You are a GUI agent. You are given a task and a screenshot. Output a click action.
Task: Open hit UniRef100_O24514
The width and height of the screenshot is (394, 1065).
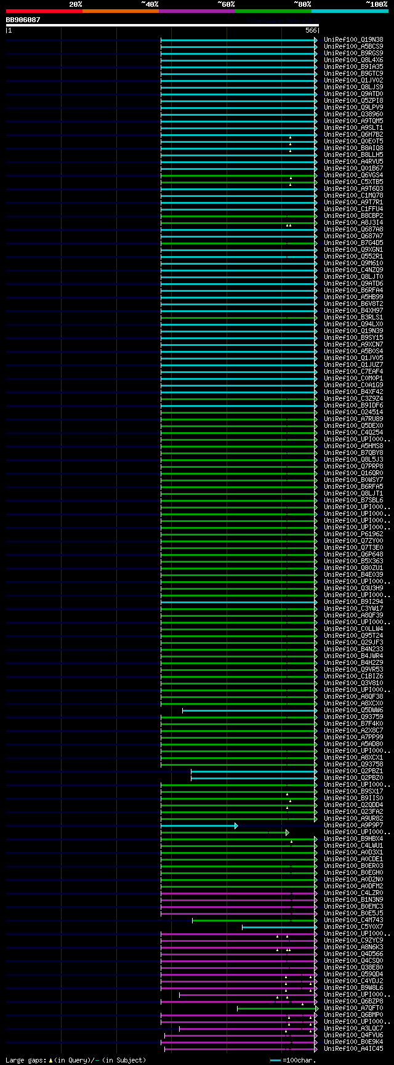(x=353, y=412)
